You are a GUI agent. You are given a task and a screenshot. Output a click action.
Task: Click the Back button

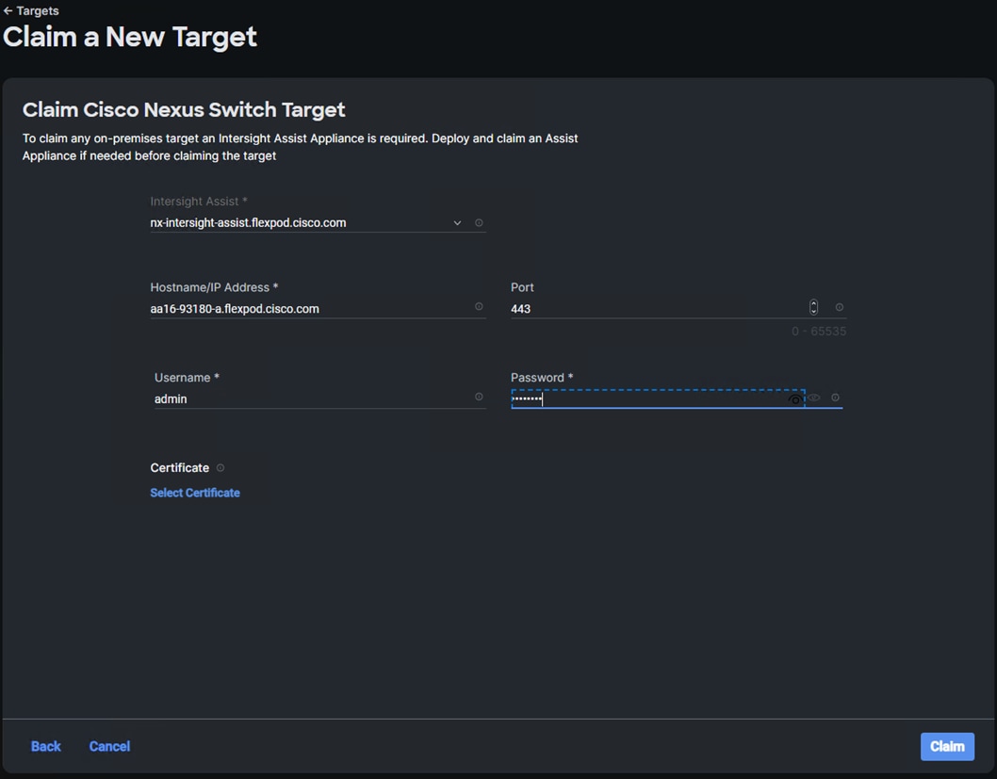[46, 746]
